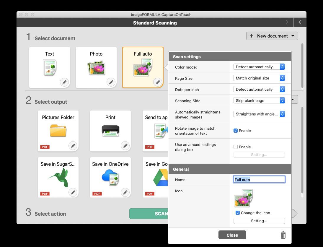Toggle Rotate image to match orientation Enable
The image size is (323, 247).
click(x=235, y=131)
